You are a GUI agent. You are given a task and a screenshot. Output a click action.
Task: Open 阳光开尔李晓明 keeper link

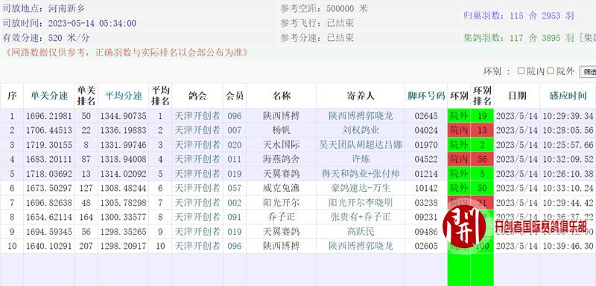tap(361, 203)
